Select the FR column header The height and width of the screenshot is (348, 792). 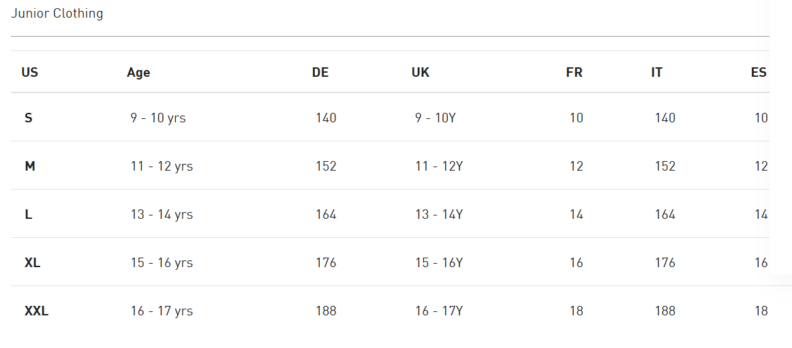(x=575, y=73)
